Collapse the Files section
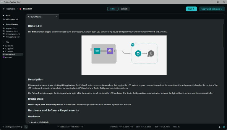 pyautogui.click(x=4, y=42)
